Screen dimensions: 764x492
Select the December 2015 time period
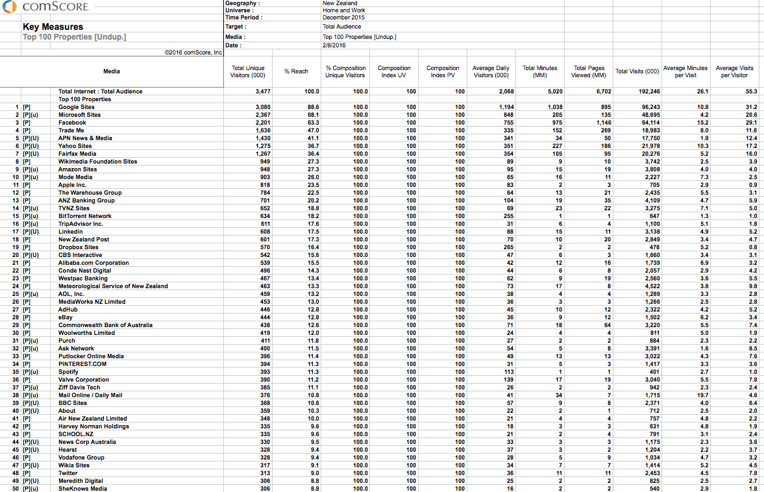343,18
